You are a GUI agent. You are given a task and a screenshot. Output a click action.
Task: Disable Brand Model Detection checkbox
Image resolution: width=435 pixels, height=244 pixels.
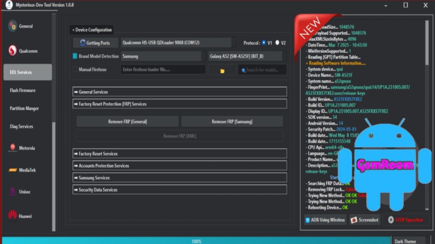[x=75, y=56]
